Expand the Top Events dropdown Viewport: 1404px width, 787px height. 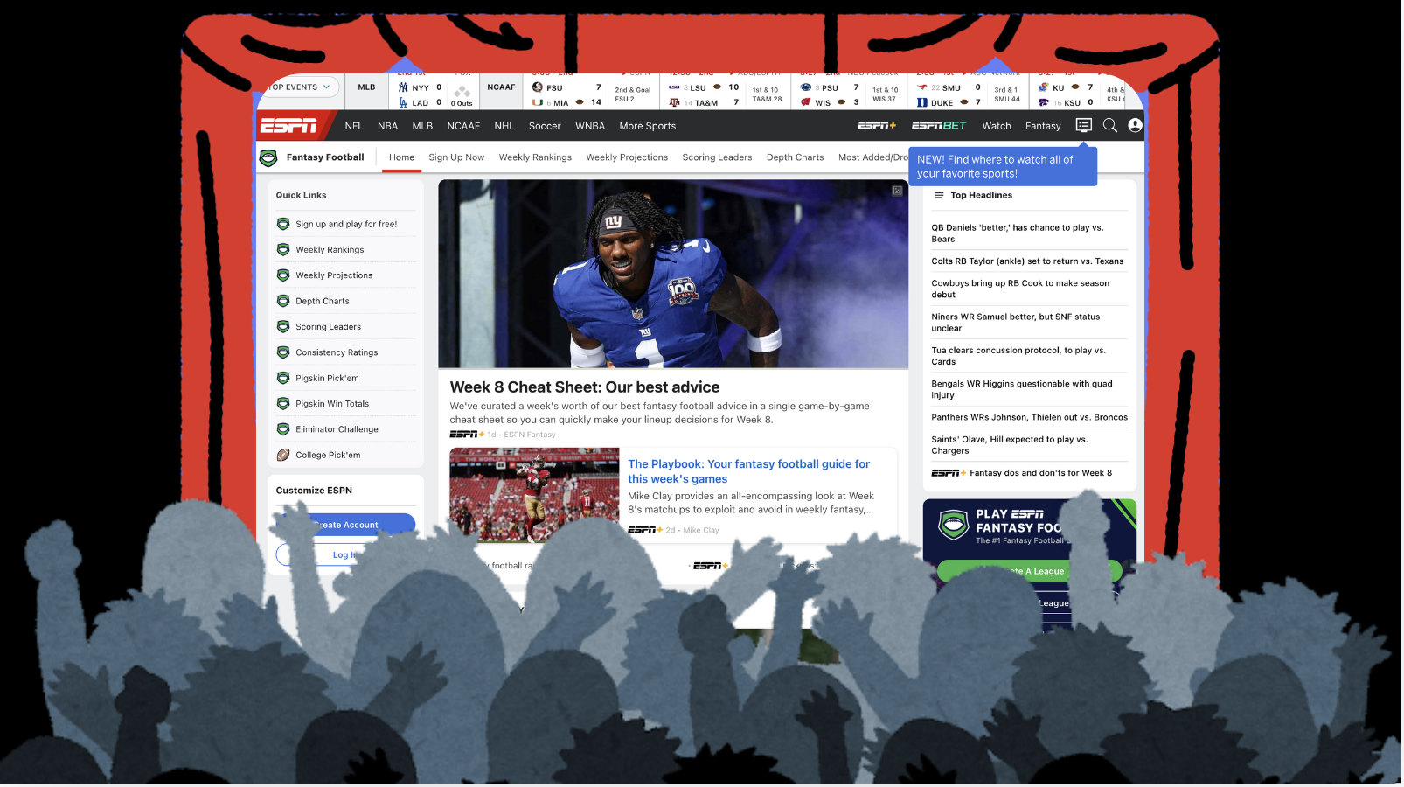pos(300,87)
